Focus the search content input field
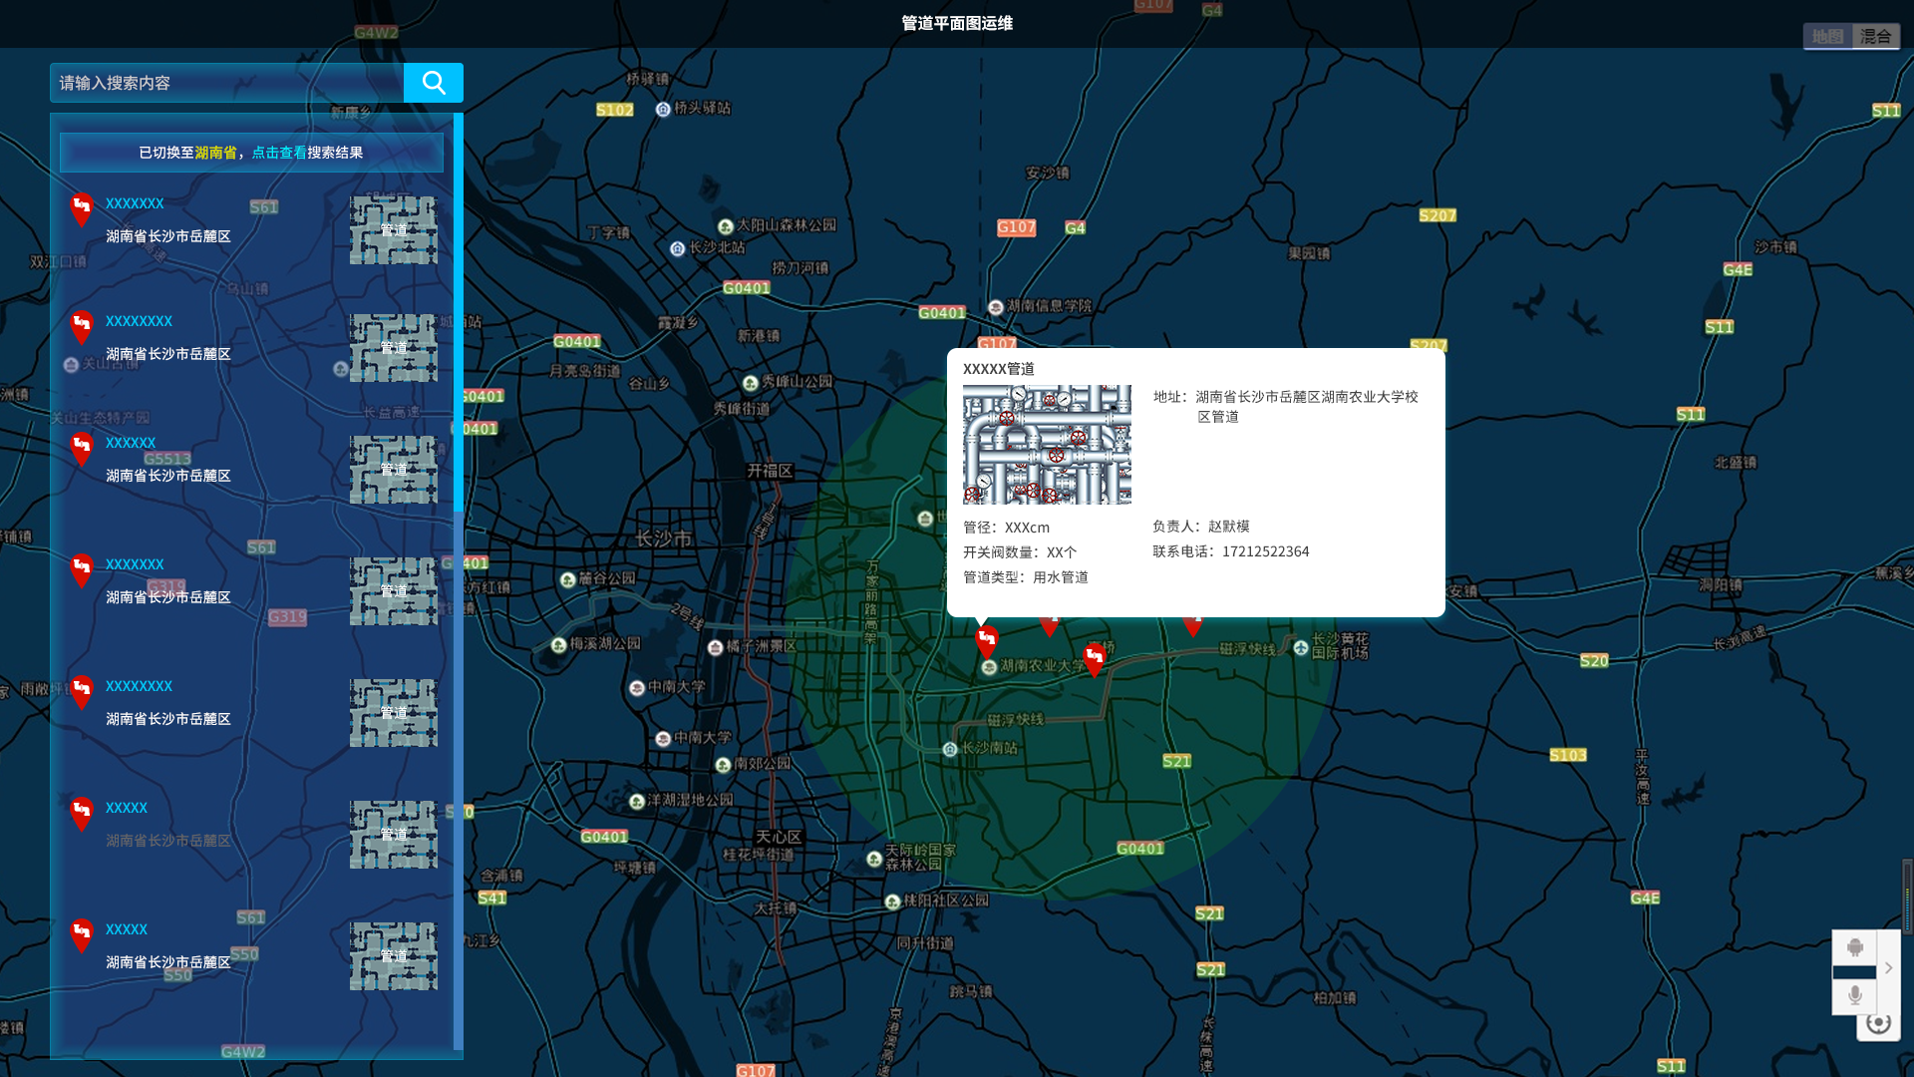Screen dimensions: 1914x1077 pos(227,83)
